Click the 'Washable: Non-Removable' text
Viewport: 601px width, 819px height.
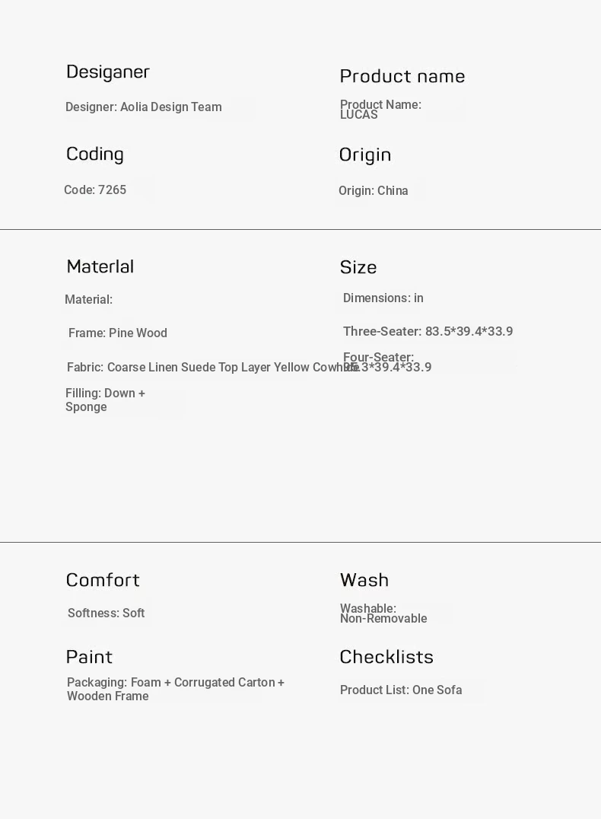[x=383, y=613]
